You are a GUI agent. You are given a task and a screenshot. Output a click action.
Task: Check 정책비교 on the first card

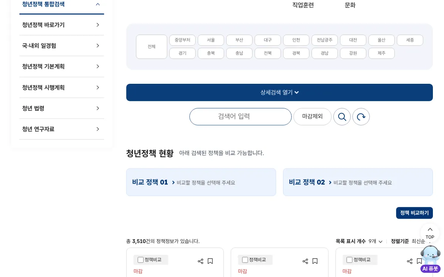point(141,260)
